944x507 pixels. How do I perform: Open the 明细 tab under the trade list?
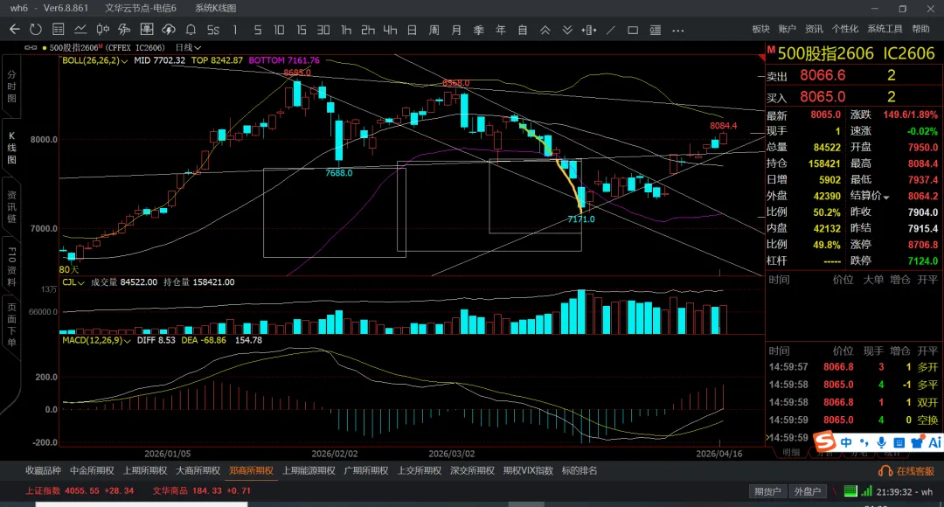790,453
